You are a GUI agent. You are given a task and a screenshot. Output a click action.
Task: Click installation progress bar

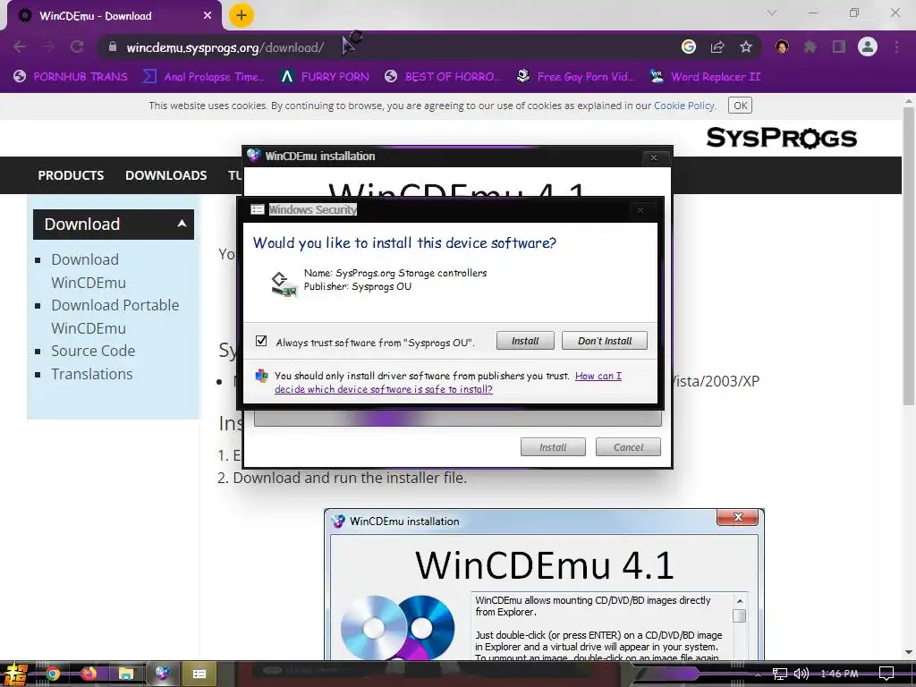(x=457, y=418)
